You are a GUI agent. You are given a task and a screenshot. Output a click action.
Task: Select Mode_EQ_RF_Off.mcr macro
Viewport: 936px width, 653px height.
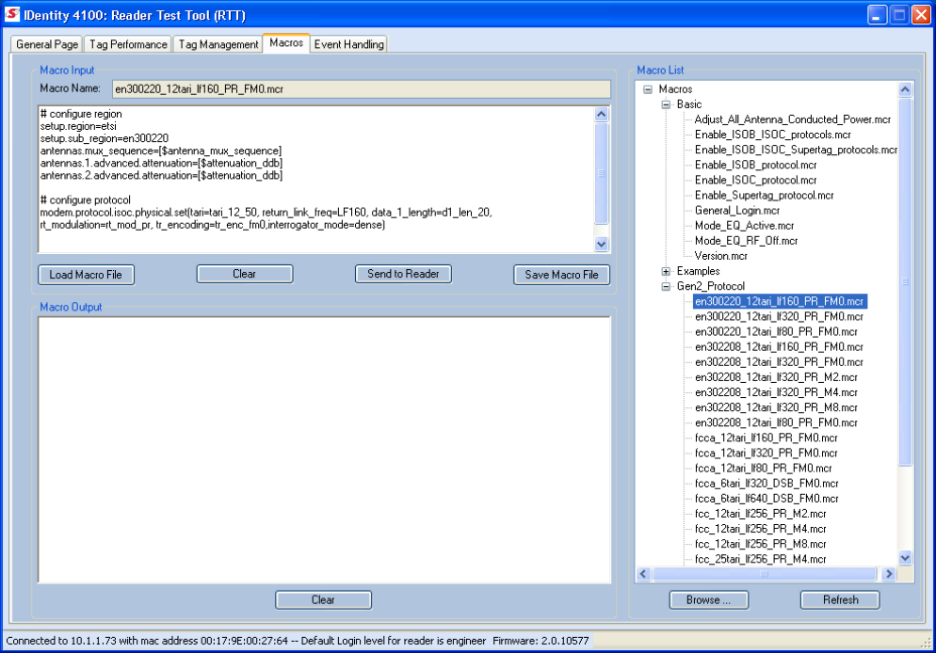746,241
